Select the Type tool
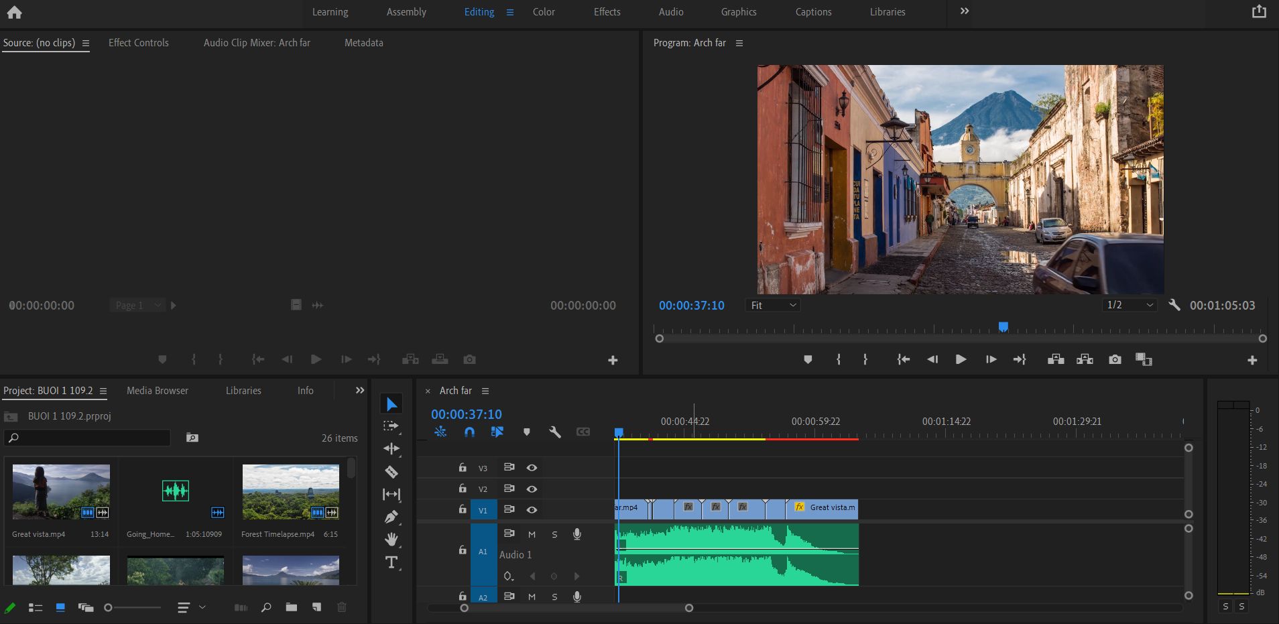This screenshot has height=624, width=1279. pos(391,562)
